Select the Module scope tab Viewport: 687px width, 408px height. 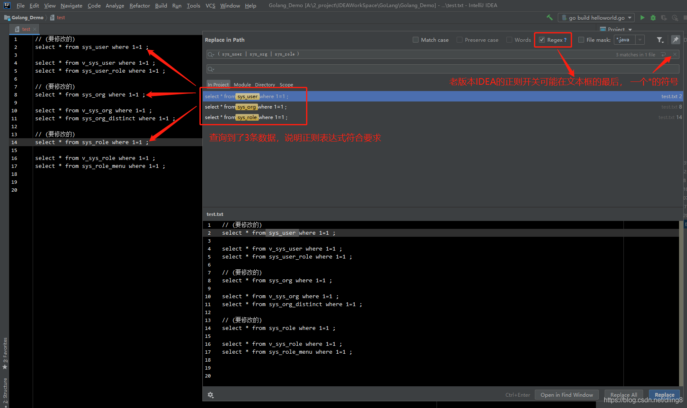pyautogui.click(x=243, y=84)
